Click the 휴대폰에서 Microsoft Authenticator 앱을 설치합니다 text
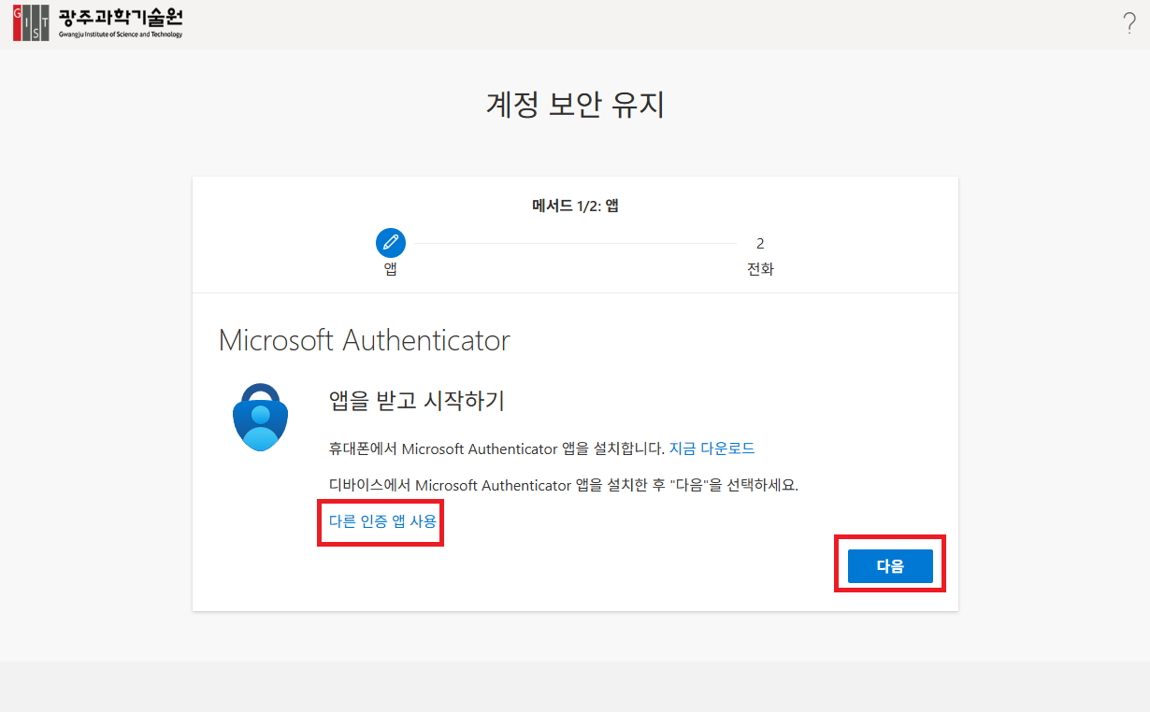 496,449
